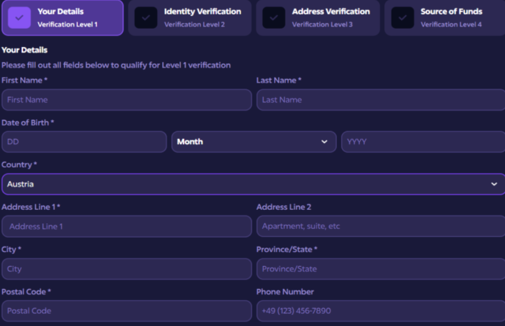Click the 'Address Line 2' label
Viewport: 505px width, 326px height.
click(x=284, y=207)
